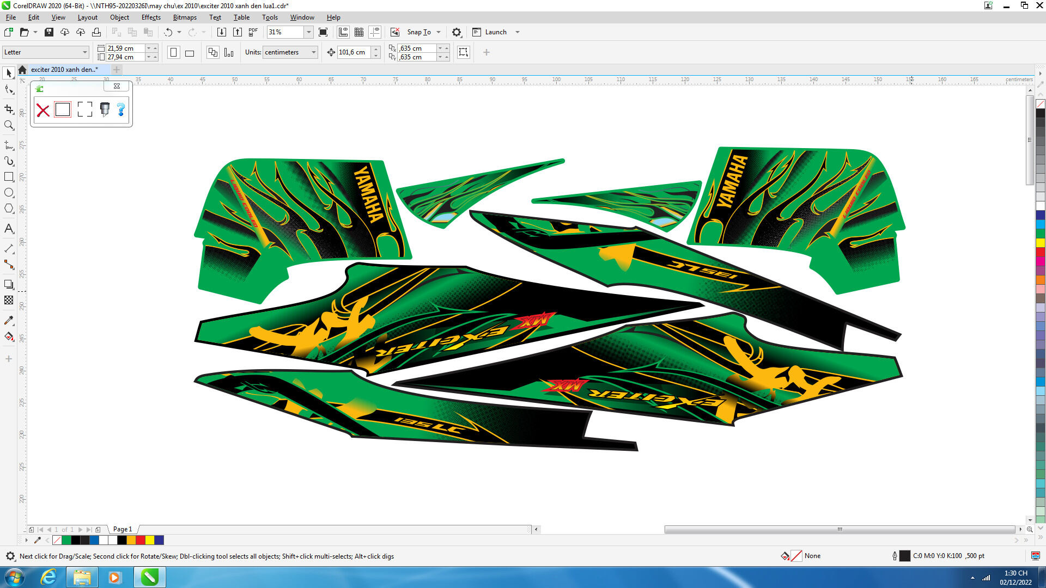The height and width of the screenshot is (588, 1046).
Task: Select the Parallel Dimension tool
Action: coord(9,249)
